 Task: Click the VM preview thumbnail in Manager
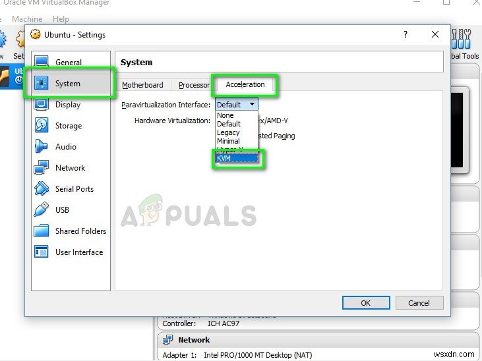point(460,130)
